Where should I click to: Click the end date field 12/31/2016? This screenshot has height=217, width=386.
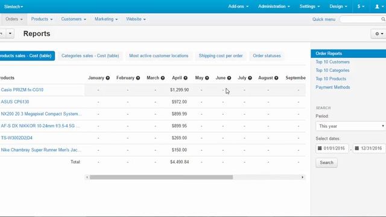click(x=369, y=148)
